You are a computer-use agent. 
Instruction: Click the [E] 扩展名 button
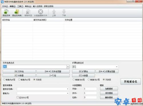pyautogui.click(x=84, y=71)
